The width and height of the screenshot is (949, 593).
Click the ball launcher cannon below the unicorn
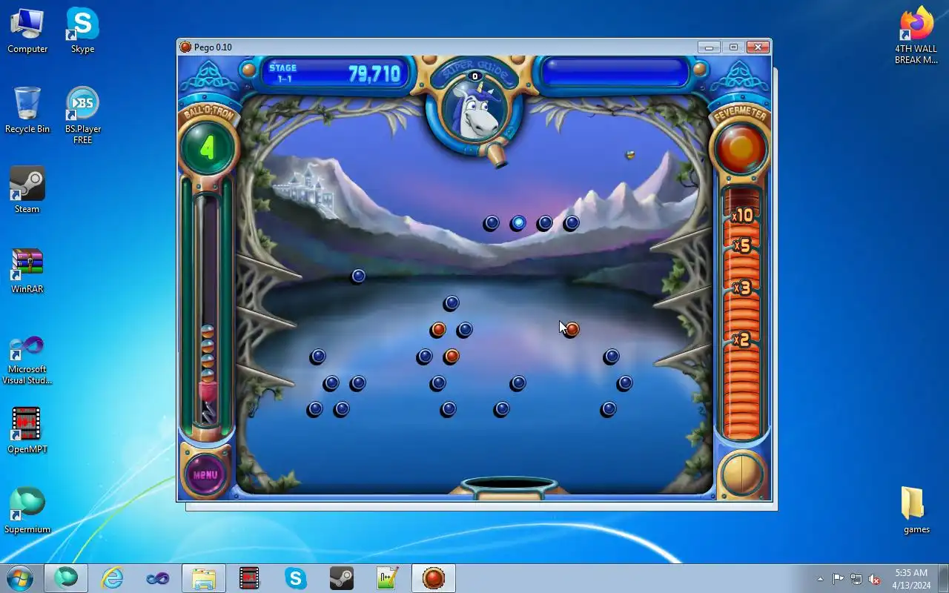pyautogui.click(x=496, y=154)
